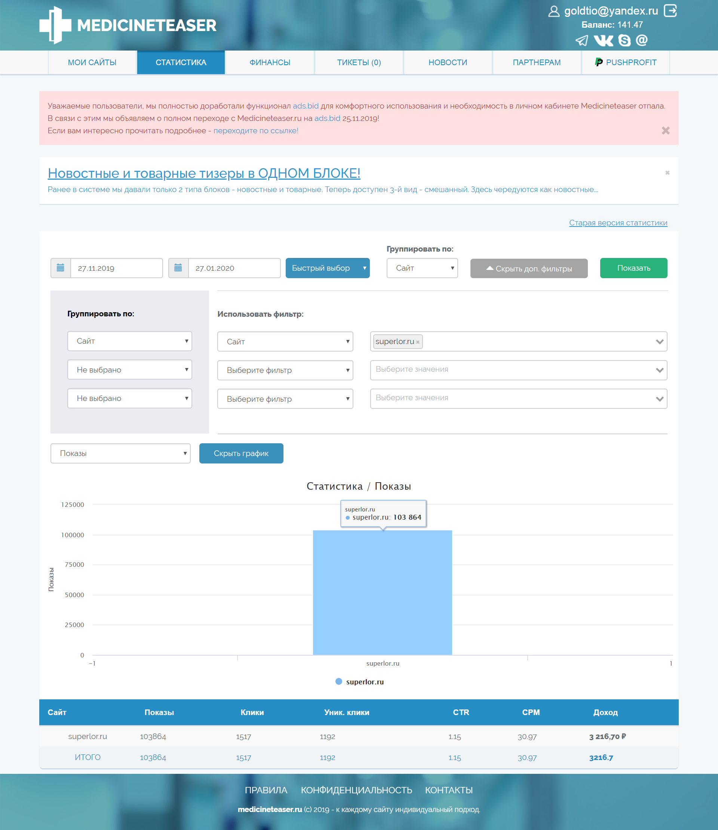Click the Skype contact icon
Screen dimensions: 718x830
click(624, 40)
